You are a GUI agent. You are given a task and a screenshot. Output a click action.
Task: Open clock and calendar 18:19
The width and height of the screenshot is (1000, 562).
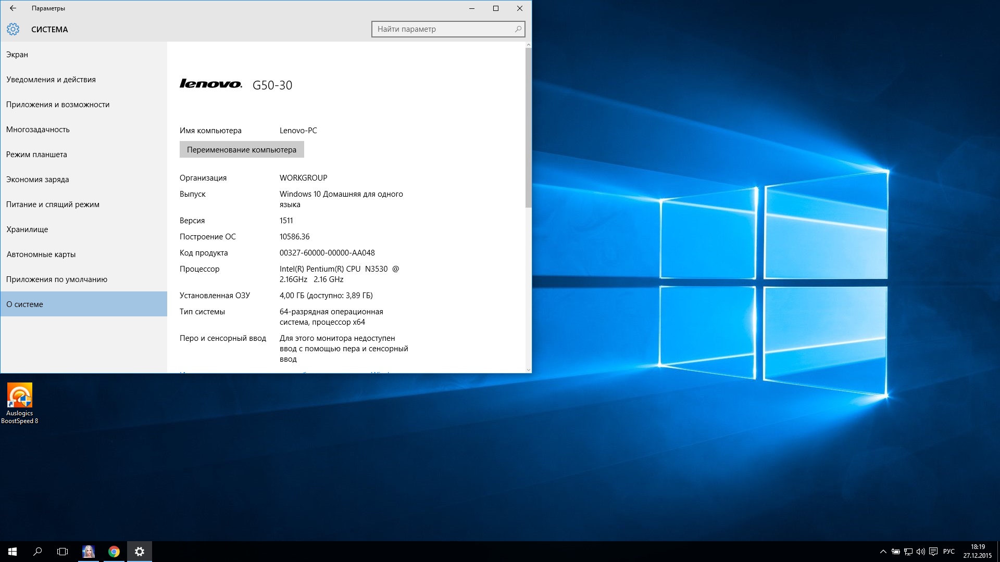[978, 552]
